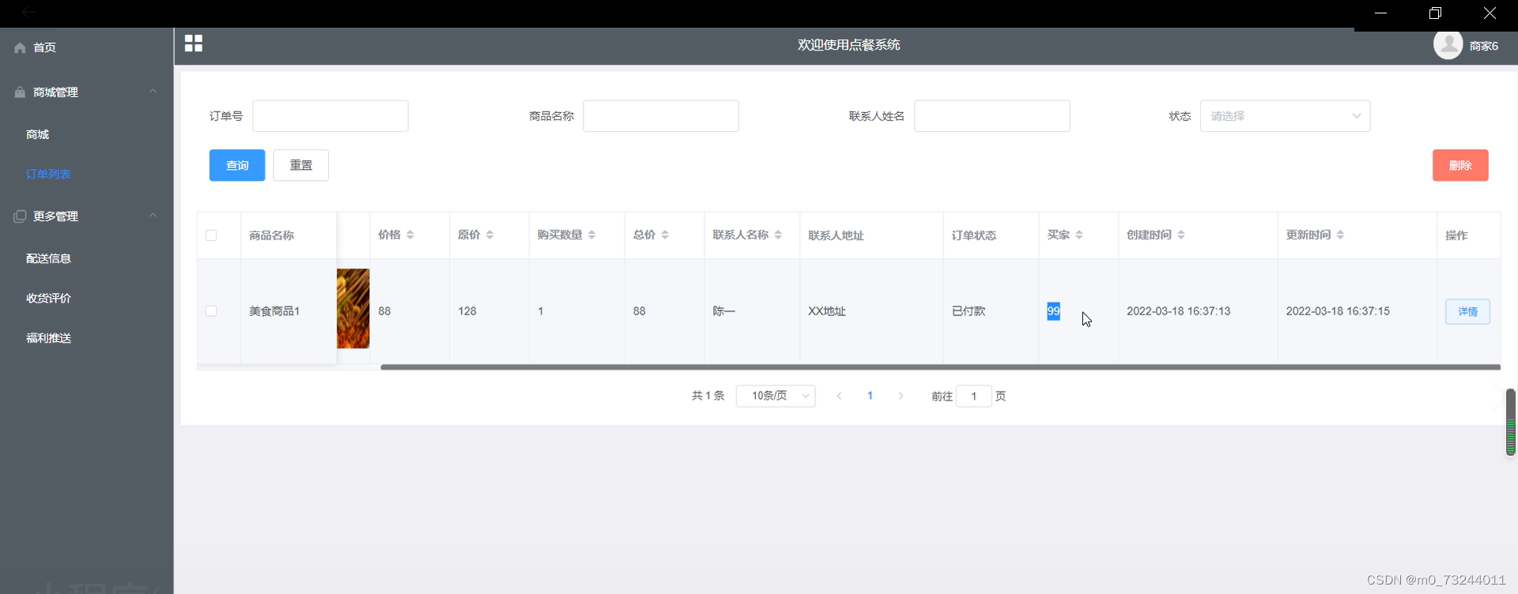This screenshot has width=1518, height=594.
Task: Select page number 1 in pagination
Action: (870, 396)
